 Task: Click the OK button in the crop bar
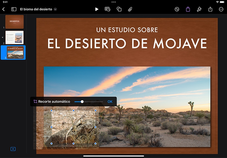pos(110,102)
